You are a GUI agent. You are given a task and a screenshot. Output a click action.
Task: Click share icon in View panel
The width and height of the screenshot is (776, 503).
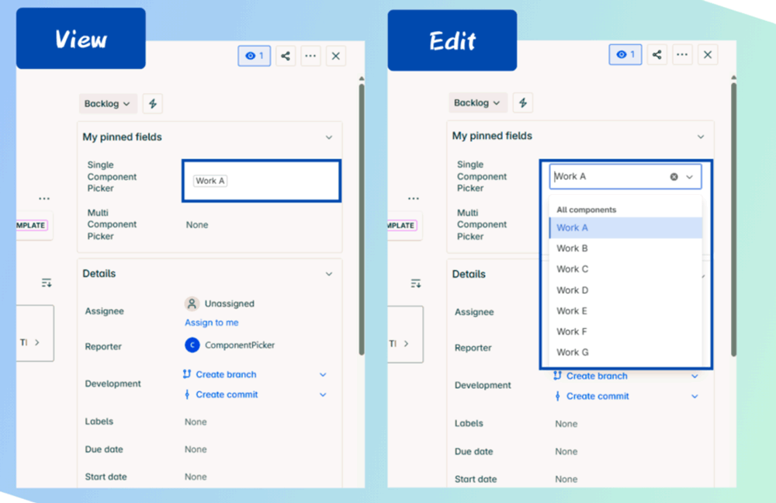(x=286, y=56)
